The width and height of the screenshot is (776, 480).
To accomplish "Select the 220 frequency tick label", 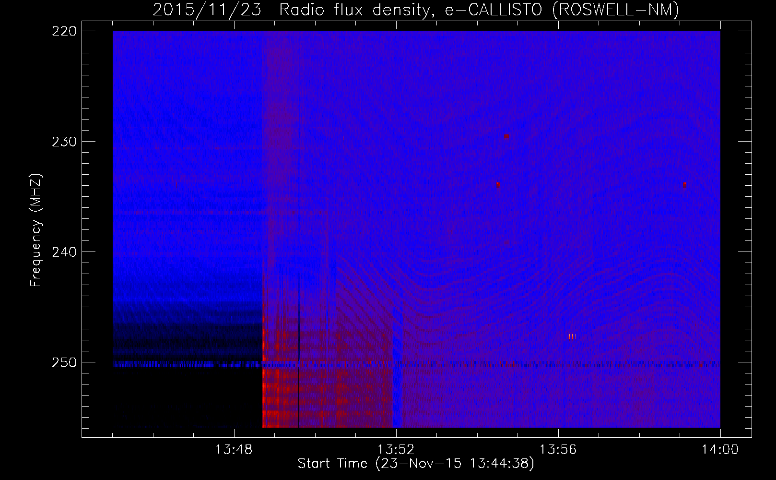I will pyautogui.click(x=64, y=31).
